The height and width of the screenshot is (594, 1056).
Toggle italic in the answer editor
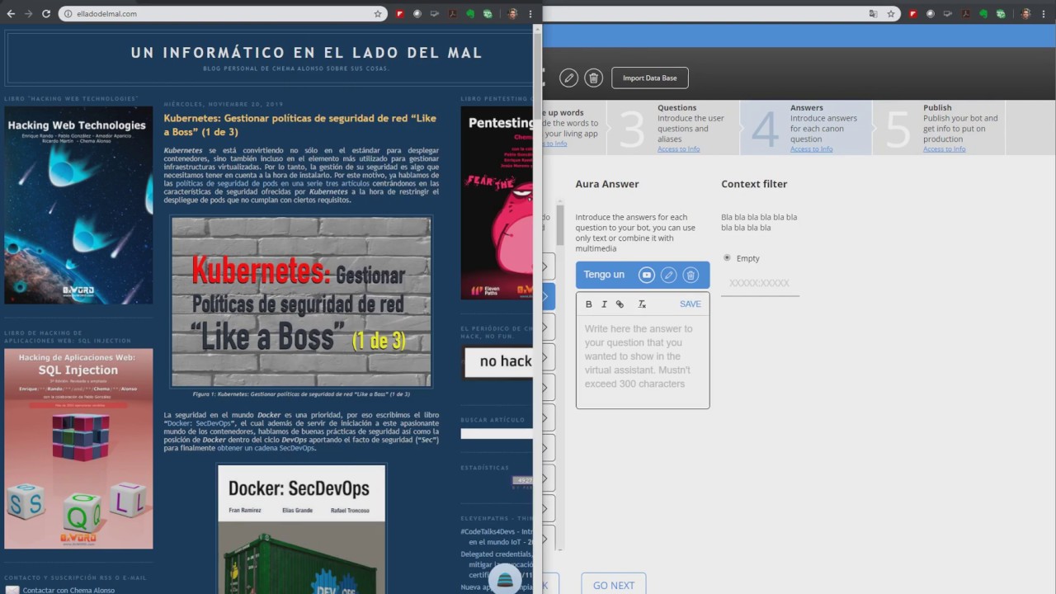[604, 304]
